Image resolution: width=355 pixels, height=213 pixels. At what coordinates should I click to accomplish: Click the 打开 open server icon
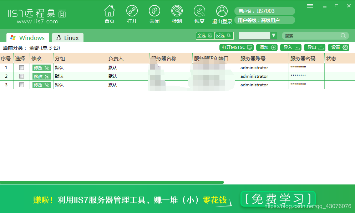(x=132, y=14)
